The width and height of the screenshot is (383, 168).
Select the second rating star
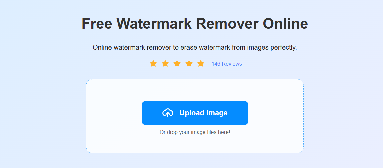pyautogui.click(x=165, y=64)
